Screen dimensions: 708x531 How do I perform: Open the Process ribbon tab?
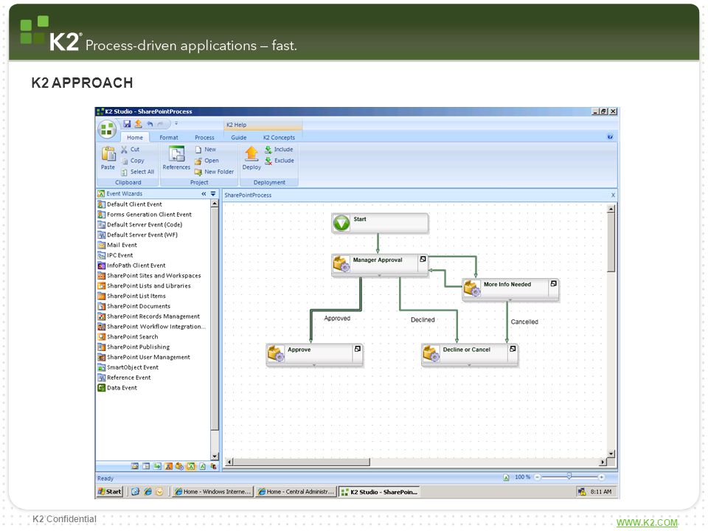coord(204,137)
